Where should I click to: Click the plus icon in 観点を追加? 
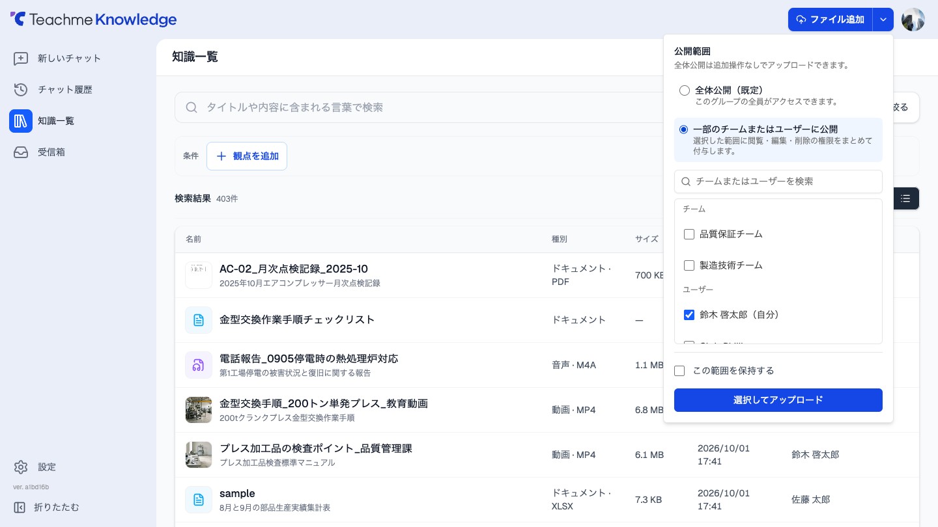click(x=221, y=156)
